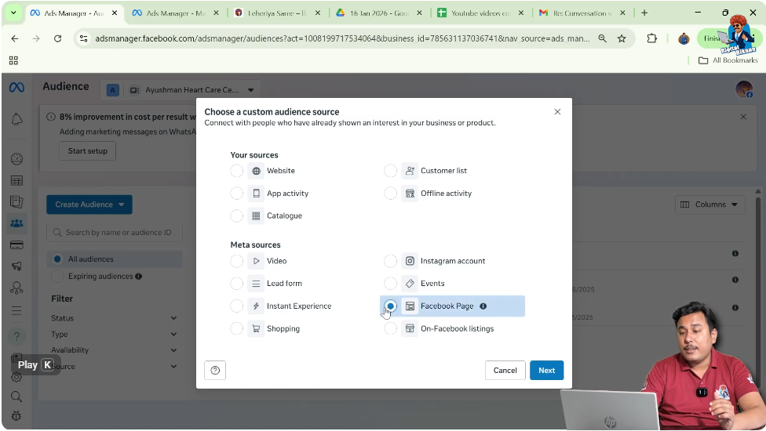The image size is (766, 431).
Task: Click the On-Facebook listings store icon
Action: tap(410, 328)
